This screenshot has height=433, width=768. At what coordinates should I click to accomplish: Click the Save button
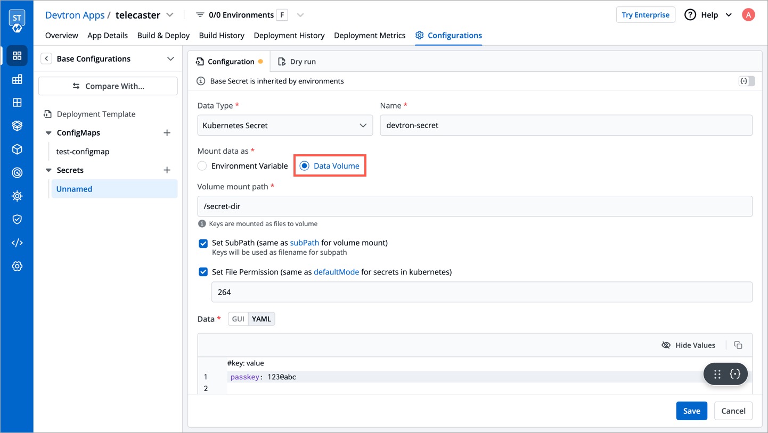691,411
